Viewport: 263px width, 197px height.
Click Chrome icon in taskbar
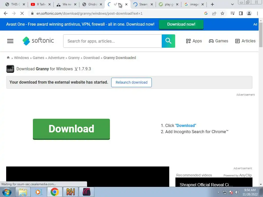click(x=54, y=192)
